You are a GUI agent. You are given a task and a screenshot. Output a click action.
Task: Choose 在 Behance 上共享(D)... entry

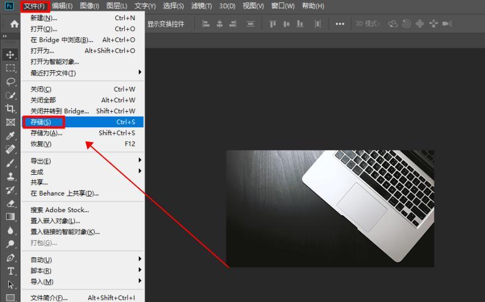(82, 193)
